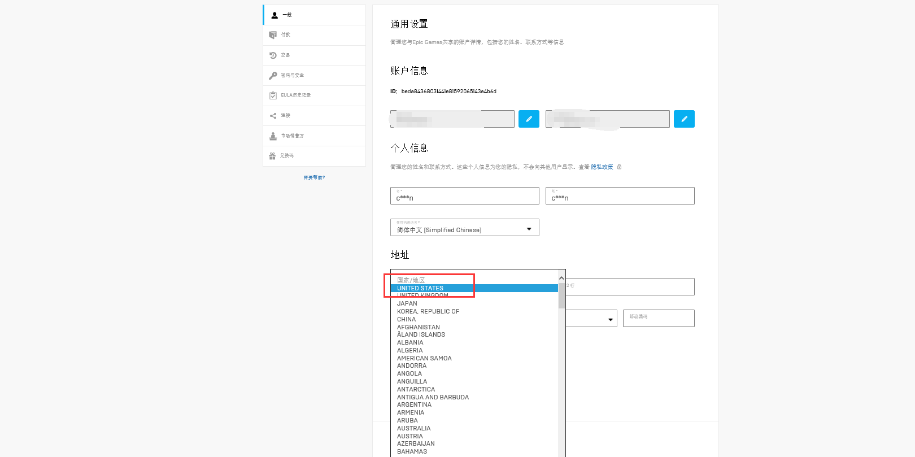915x457 pixels.
Task: Choose ARMENIA from the country list
Action: [x=474, y=412]
